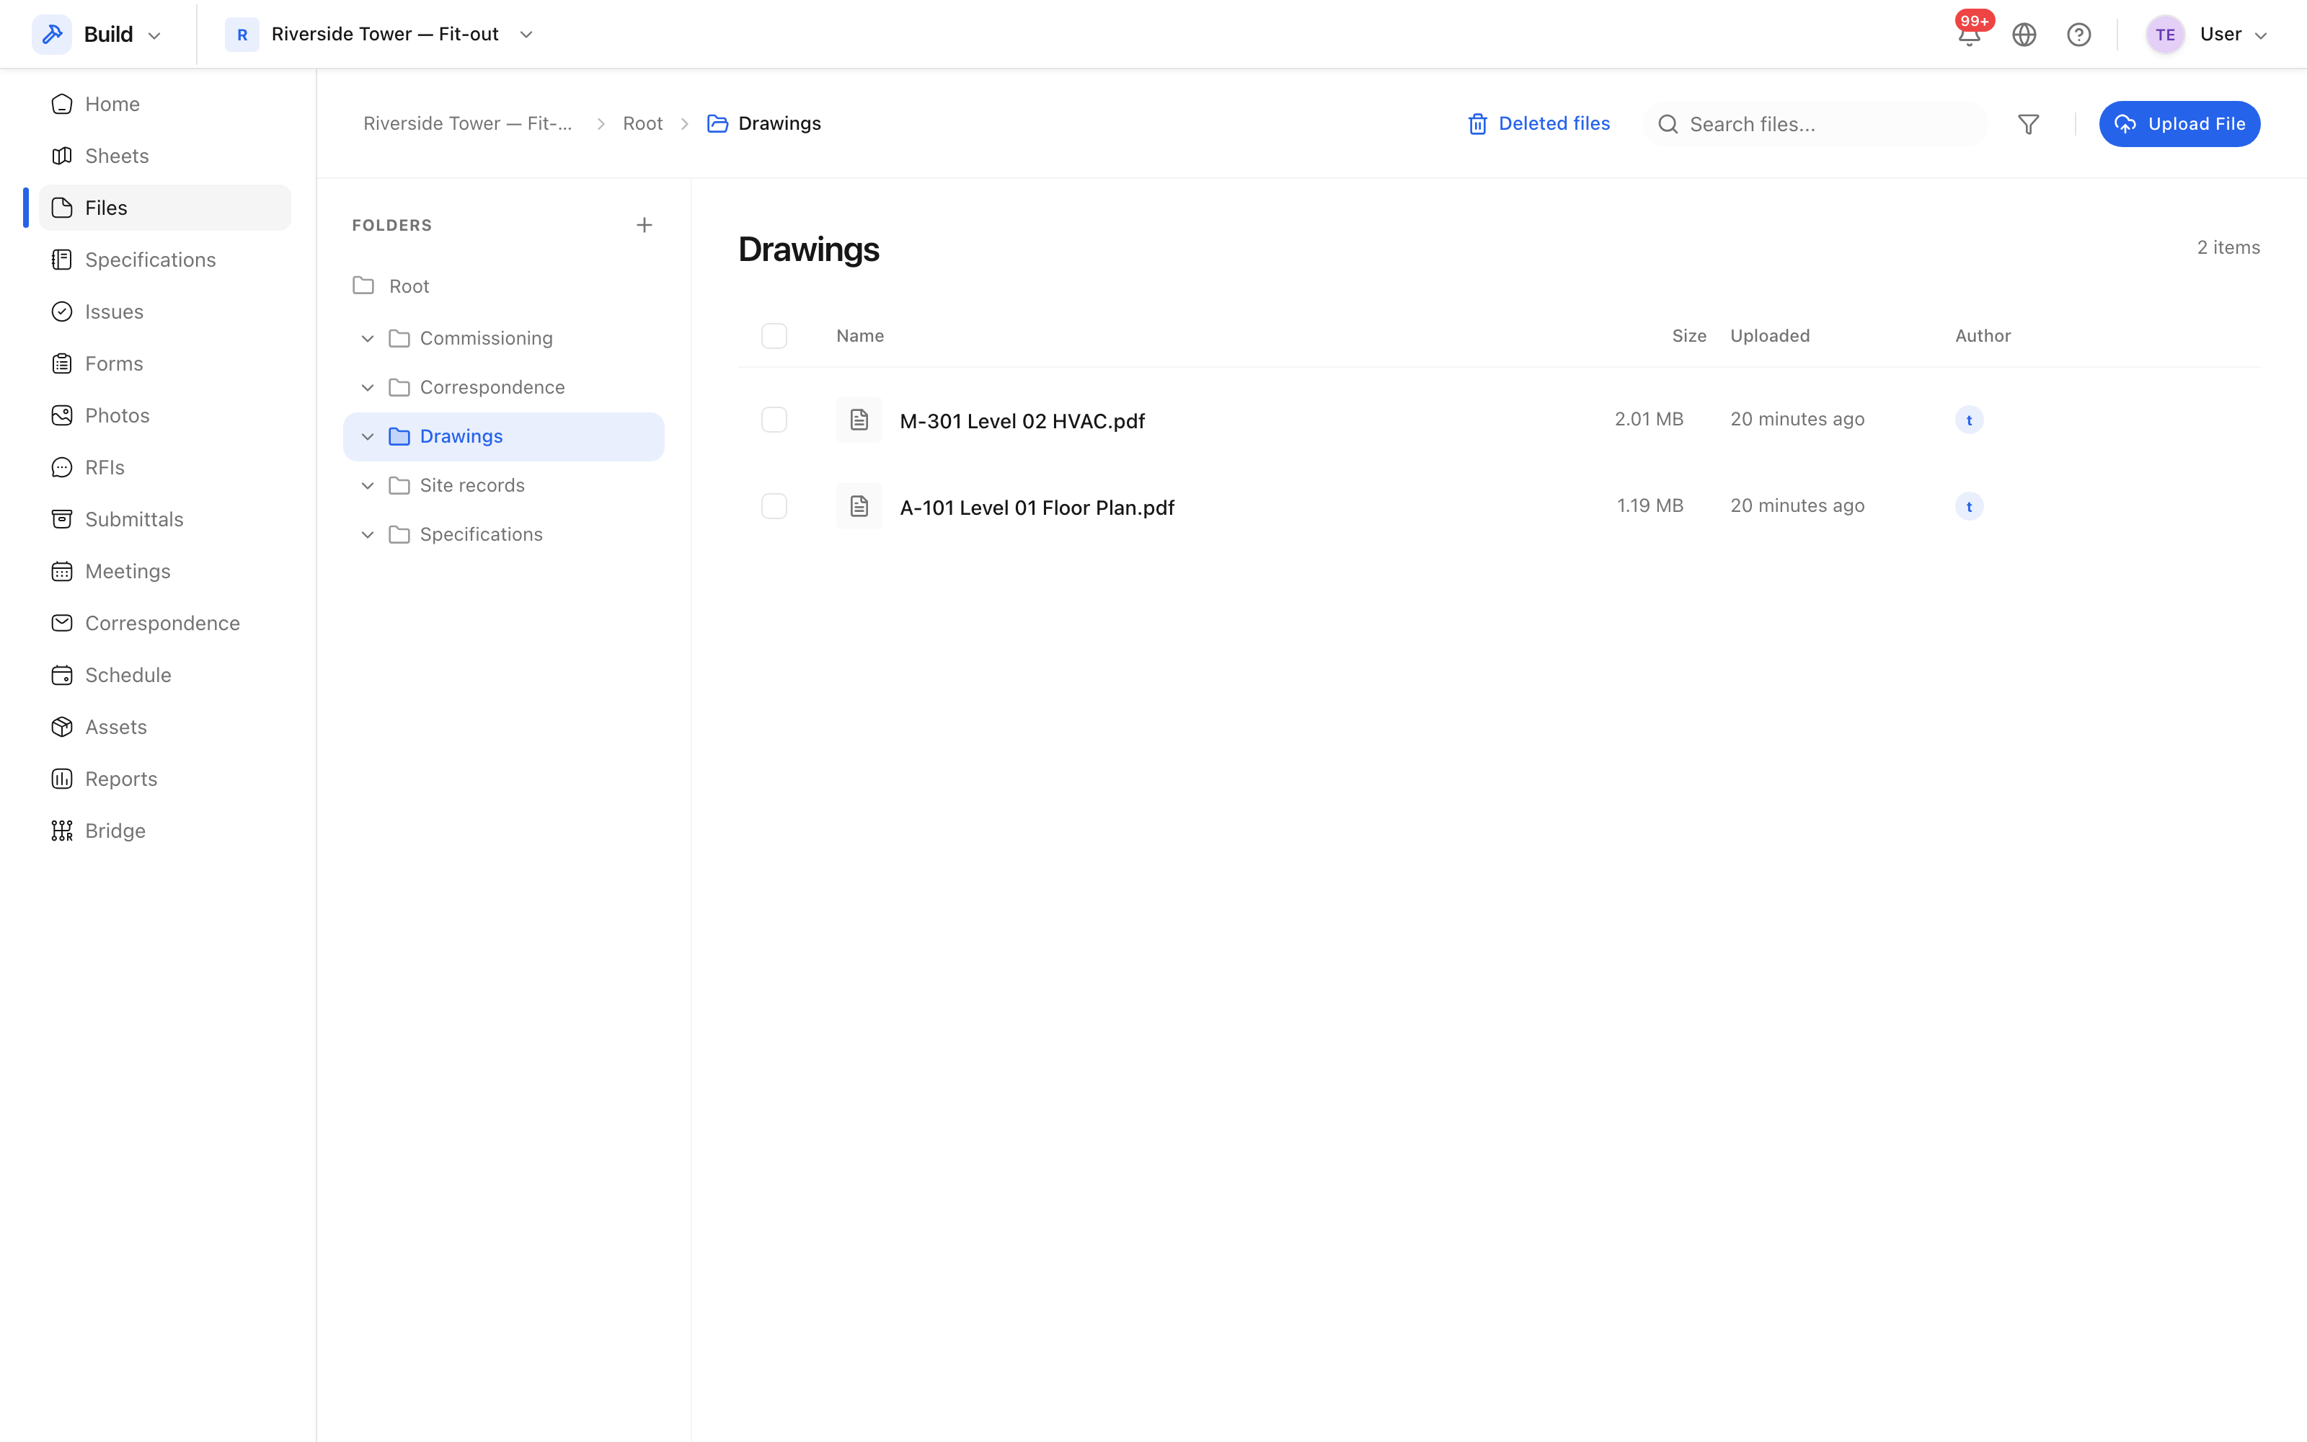Check the A-101 Level 01 Floor Plan.pdf checkbox
2307x1442 pixels.
coord(774,506)
